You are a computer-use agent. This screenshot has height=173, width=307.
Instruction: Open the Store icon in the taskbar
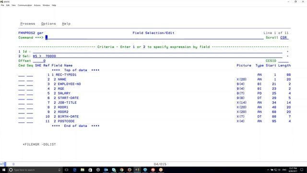[x=90, y=170]
